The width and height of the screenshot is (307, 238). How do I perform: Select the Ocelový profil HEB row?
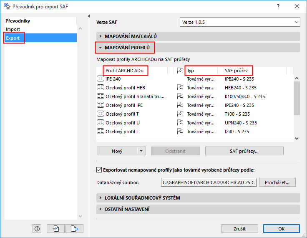(x=195, y=88)
